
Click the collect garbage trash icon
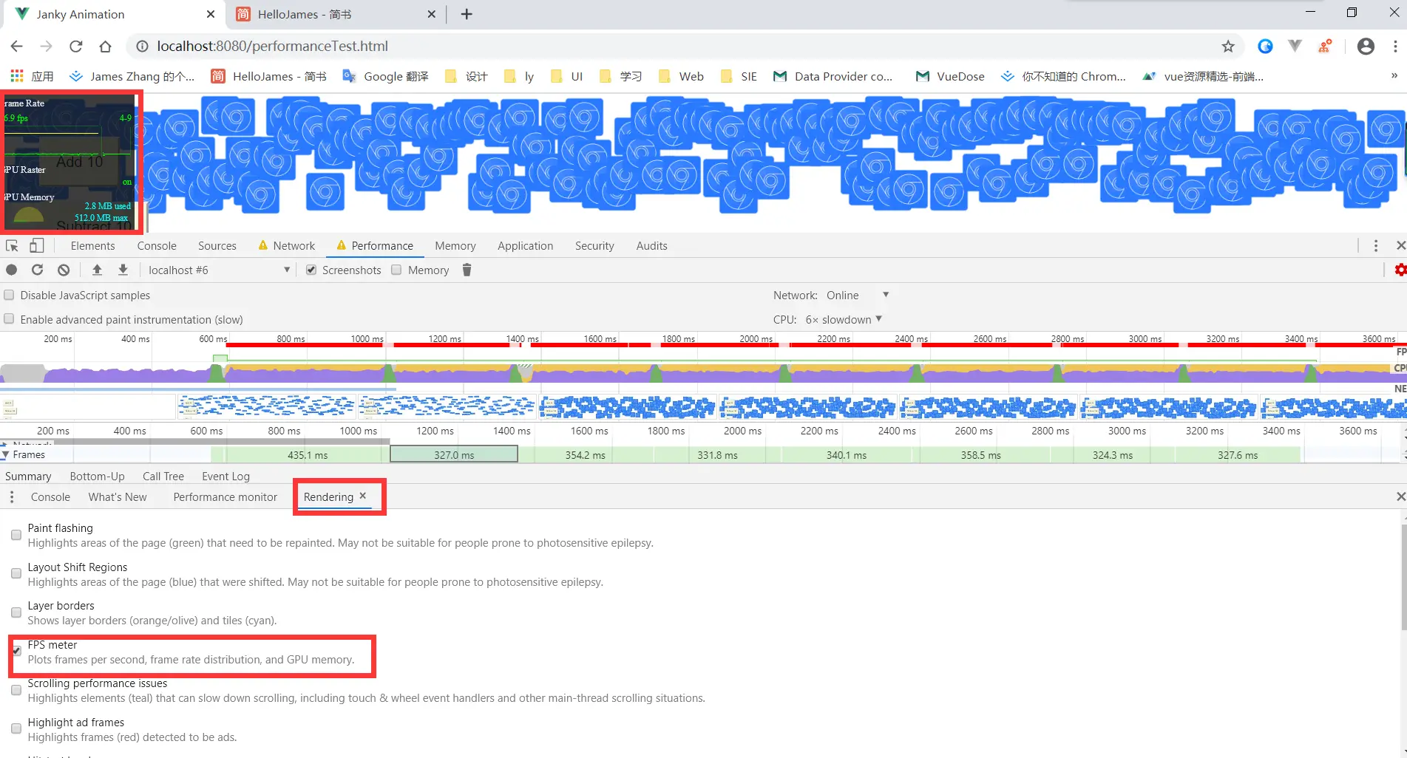pyautogui.click(x=467, y=270)
